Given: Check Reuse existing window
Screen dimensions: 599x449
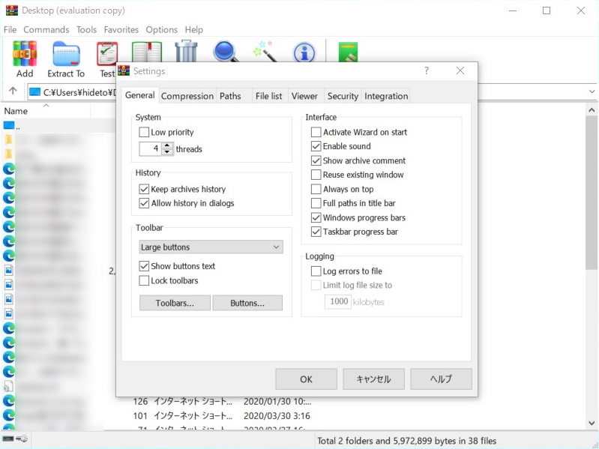Looking at the screenshot, I should 316,175.
